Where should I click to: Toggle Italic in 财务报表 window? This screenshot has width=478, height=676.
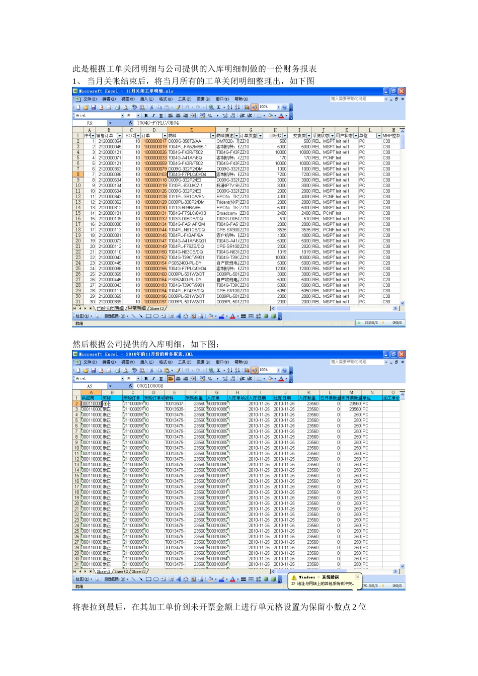point(153,379)
